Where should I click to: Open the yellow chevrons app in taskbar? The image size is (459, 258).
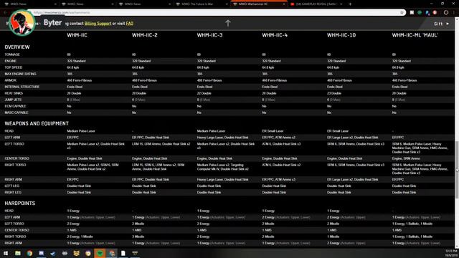point(77,253)
